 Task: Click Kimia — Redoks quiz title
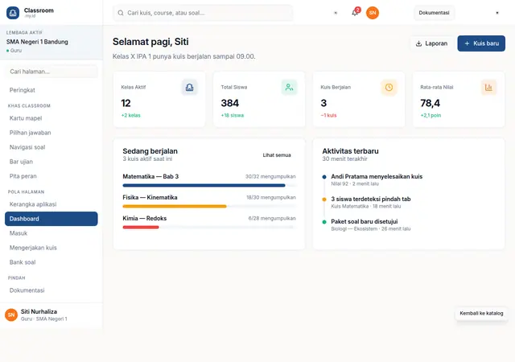point(145,219)
